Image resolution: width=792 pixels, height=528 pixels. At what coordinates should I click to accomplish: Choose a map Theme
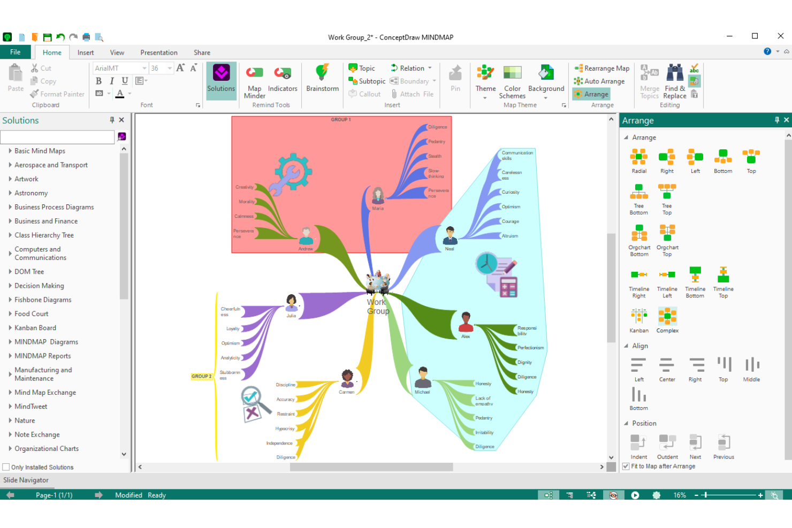click(485, 81)
